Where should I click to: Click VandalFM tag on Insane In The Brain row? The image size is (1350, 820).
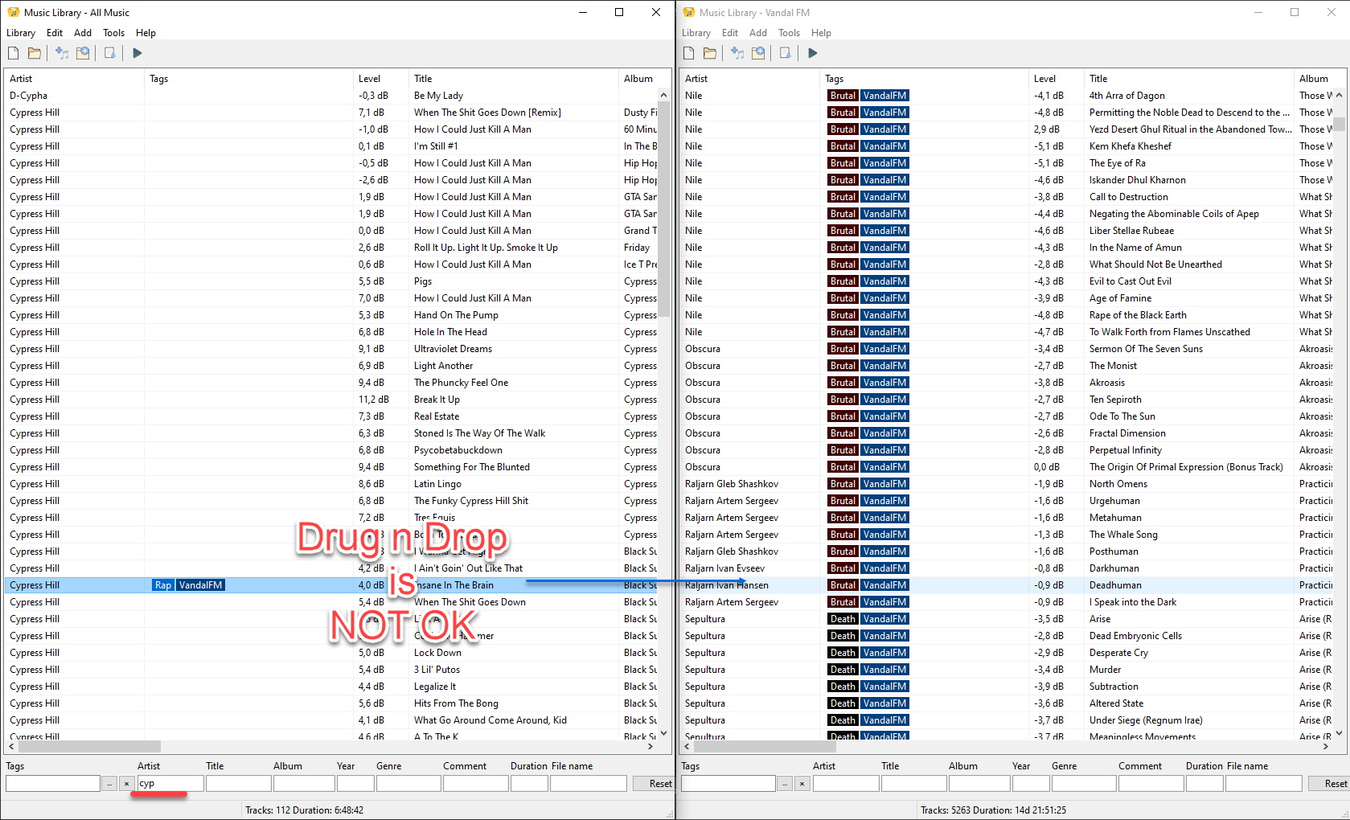point(200,585)
